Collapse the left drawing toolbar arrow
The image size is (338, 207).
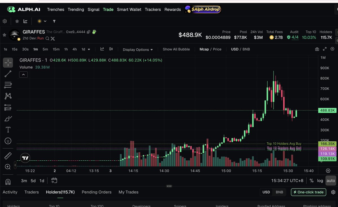(15, 166)
